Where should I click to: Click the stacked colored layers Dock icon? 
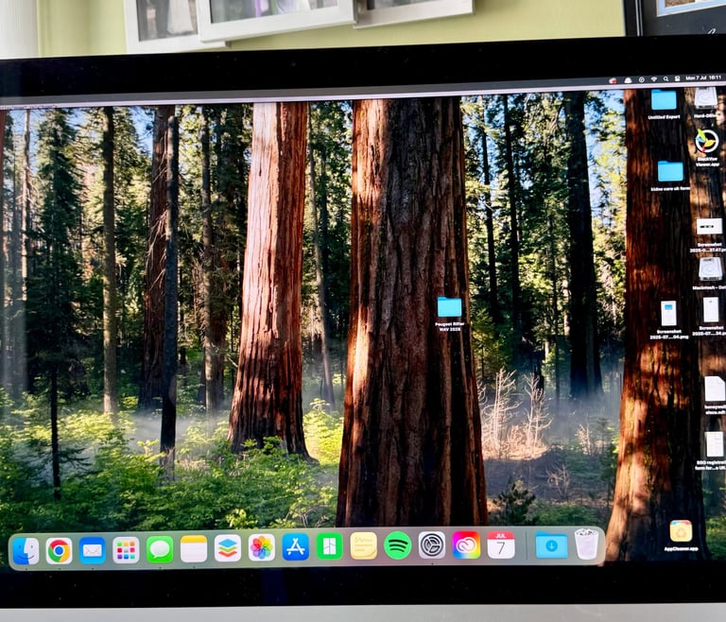[227, 548]
